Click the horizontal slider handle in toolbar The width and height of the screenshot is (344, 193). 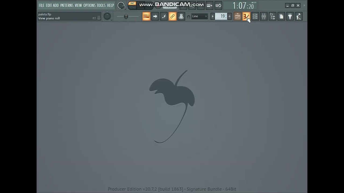point(126,17)
